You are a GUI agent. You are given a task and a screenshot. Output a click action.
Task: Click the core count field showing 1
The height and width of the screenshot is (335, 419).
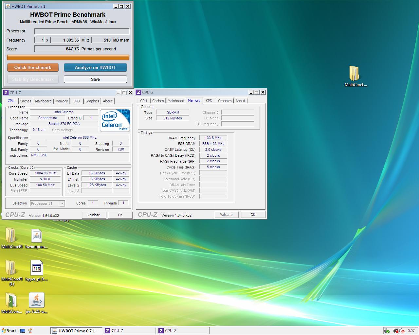(39, 40)
